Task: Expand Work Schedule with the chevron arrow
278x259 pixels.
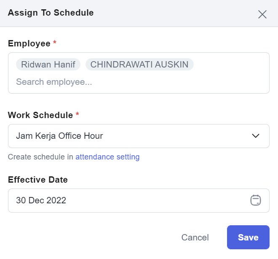Action: (x=256, y=136)
